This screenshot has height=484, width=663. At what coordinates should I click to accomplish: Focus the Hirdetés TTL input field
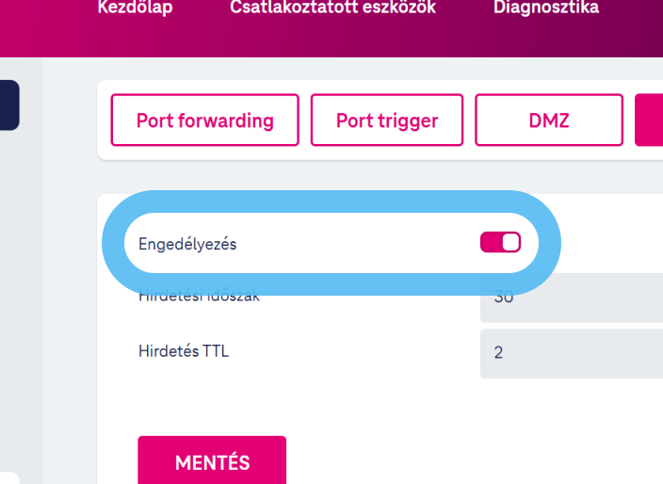click(x=571, y=353)
